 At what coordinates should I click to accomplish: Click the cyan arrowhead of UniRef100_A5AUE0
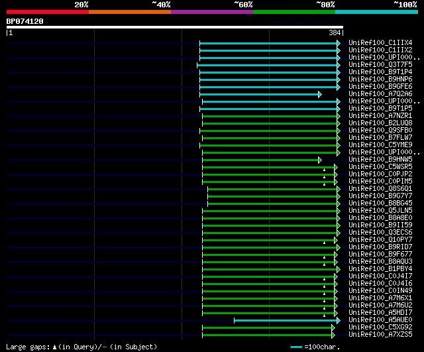[339, 321]
